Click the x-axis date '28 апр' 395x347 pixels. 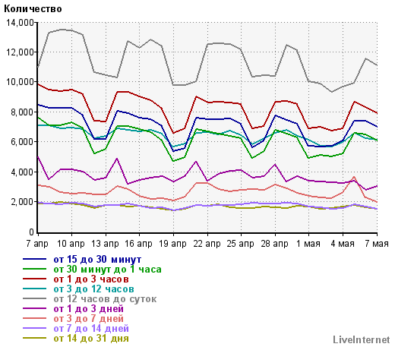tap(274, 244)
